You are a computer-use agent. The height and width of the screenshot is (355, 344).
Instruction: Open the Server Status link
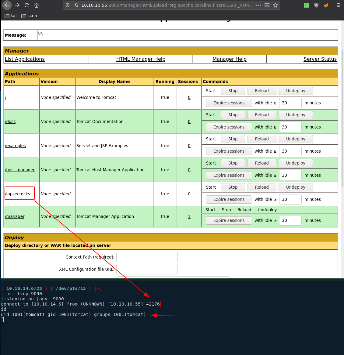tap(320, 59)
